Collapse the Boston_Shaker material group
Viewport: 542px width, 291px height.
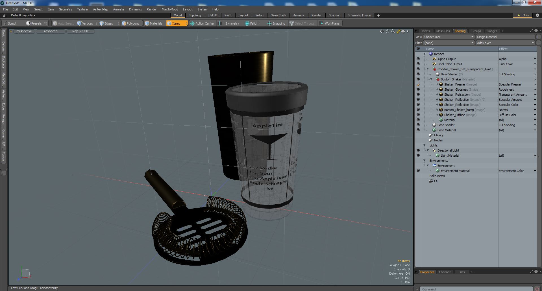click(x=431, y=79)
